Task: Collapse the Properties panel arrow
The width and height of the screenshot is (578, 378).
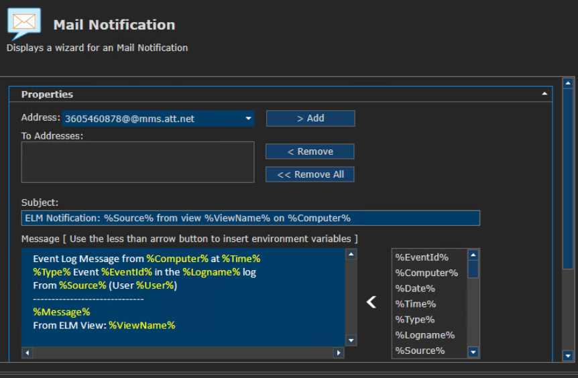Action: pyautogui.click(x=544, y=94)
